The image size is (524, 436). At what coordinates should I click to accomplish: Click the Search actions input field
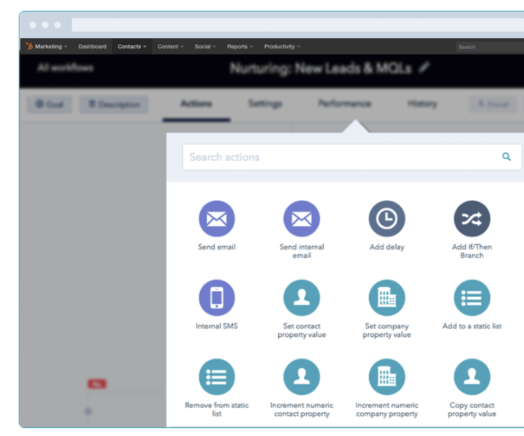click(339, 156)
